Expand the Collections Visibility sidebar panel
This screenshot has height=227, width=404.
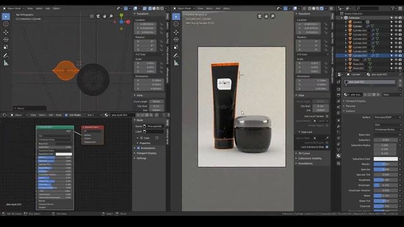click(x=297, y=158)
